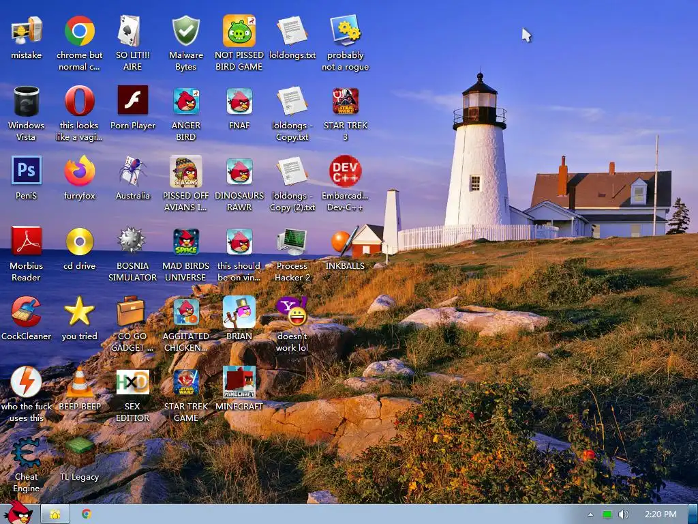Open the MINECRAFT desktop icon
Viewport: 698px width, 524px height.
tap(239, 382)
